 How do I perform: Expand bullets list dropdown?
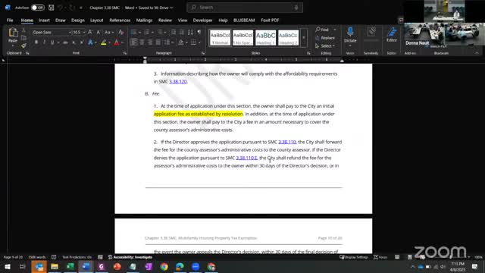(x=139, y=32)
